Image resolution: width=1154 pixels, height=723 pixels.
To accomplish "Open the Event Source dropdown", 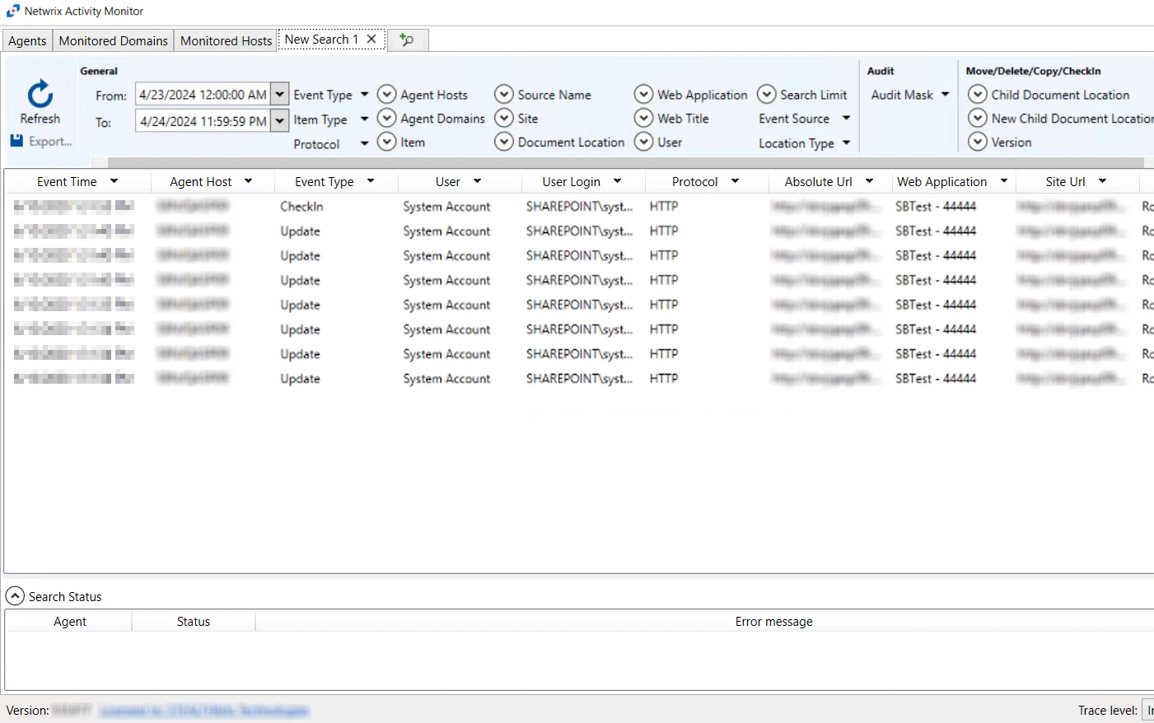I will pos(846,119).
